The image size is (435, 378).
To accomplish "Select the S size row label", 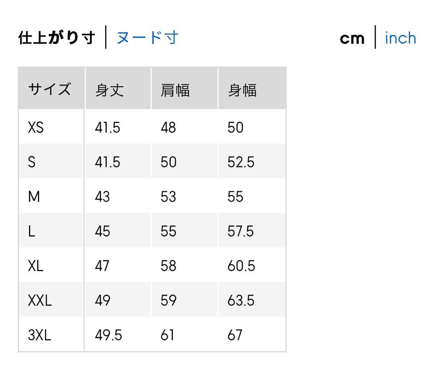I will 32,162.
